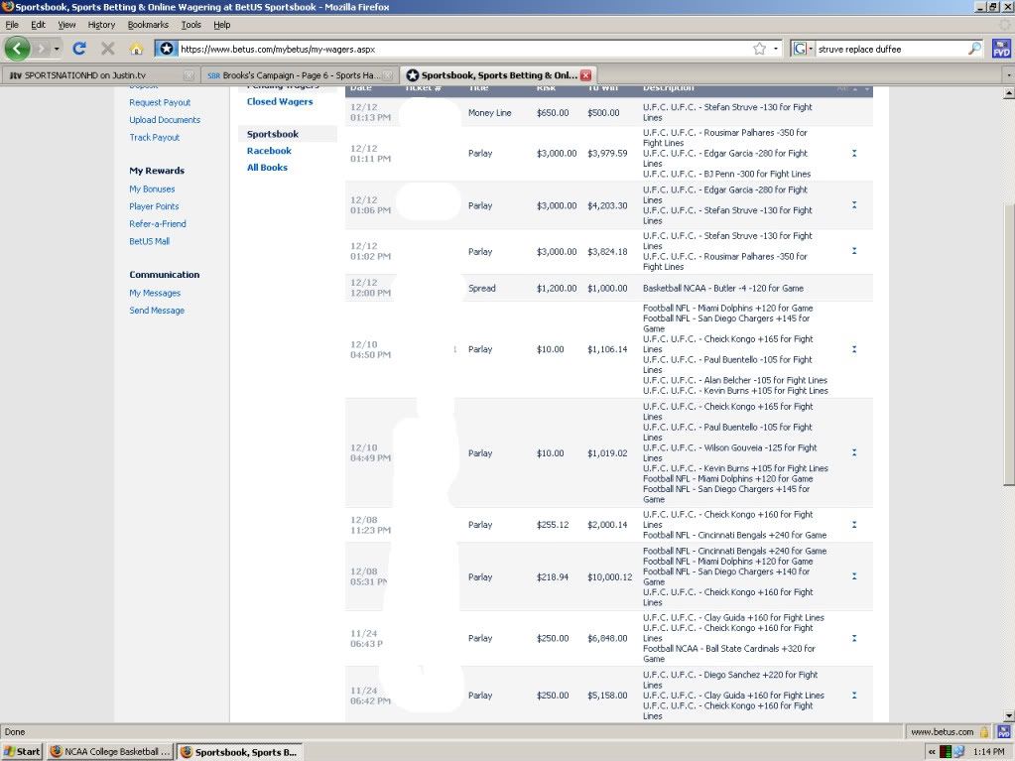Click the search magnifier icon

pos(974,49)
